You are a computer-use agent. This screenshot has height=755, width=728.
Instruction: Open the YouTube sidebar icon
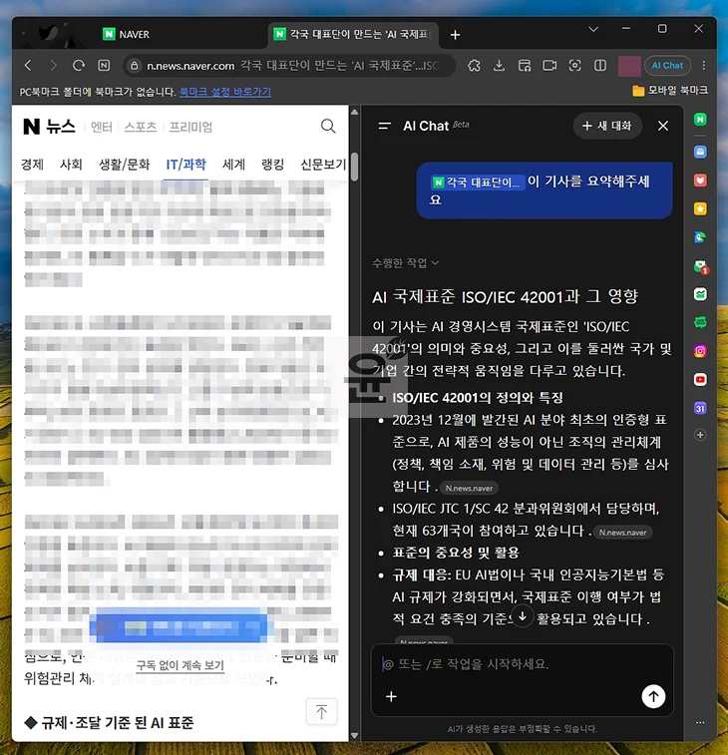pyautogui.click(x=700, y=380)
